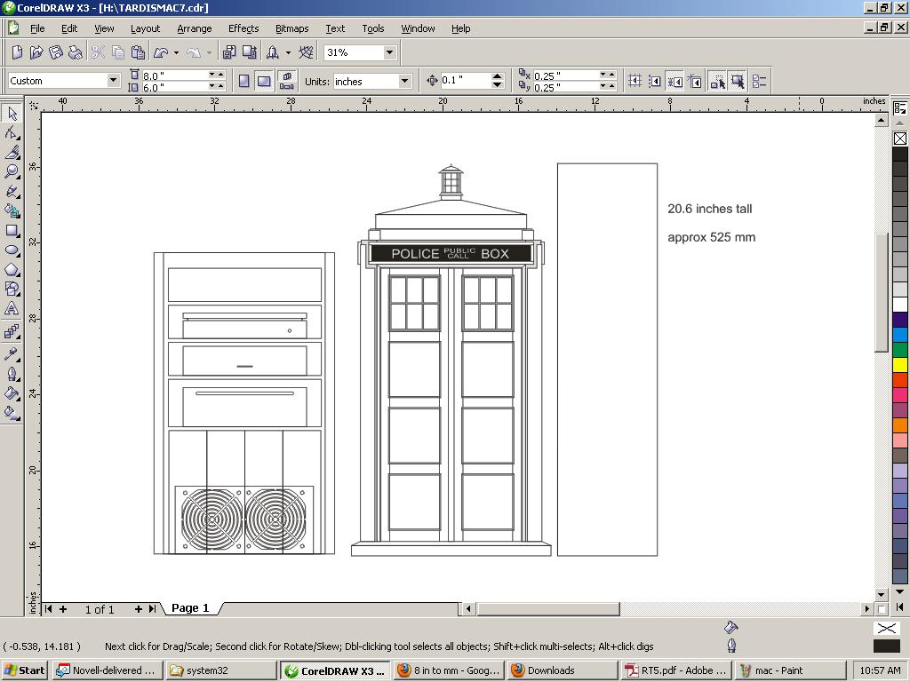Open the Corel online icon

pos(307,52)
